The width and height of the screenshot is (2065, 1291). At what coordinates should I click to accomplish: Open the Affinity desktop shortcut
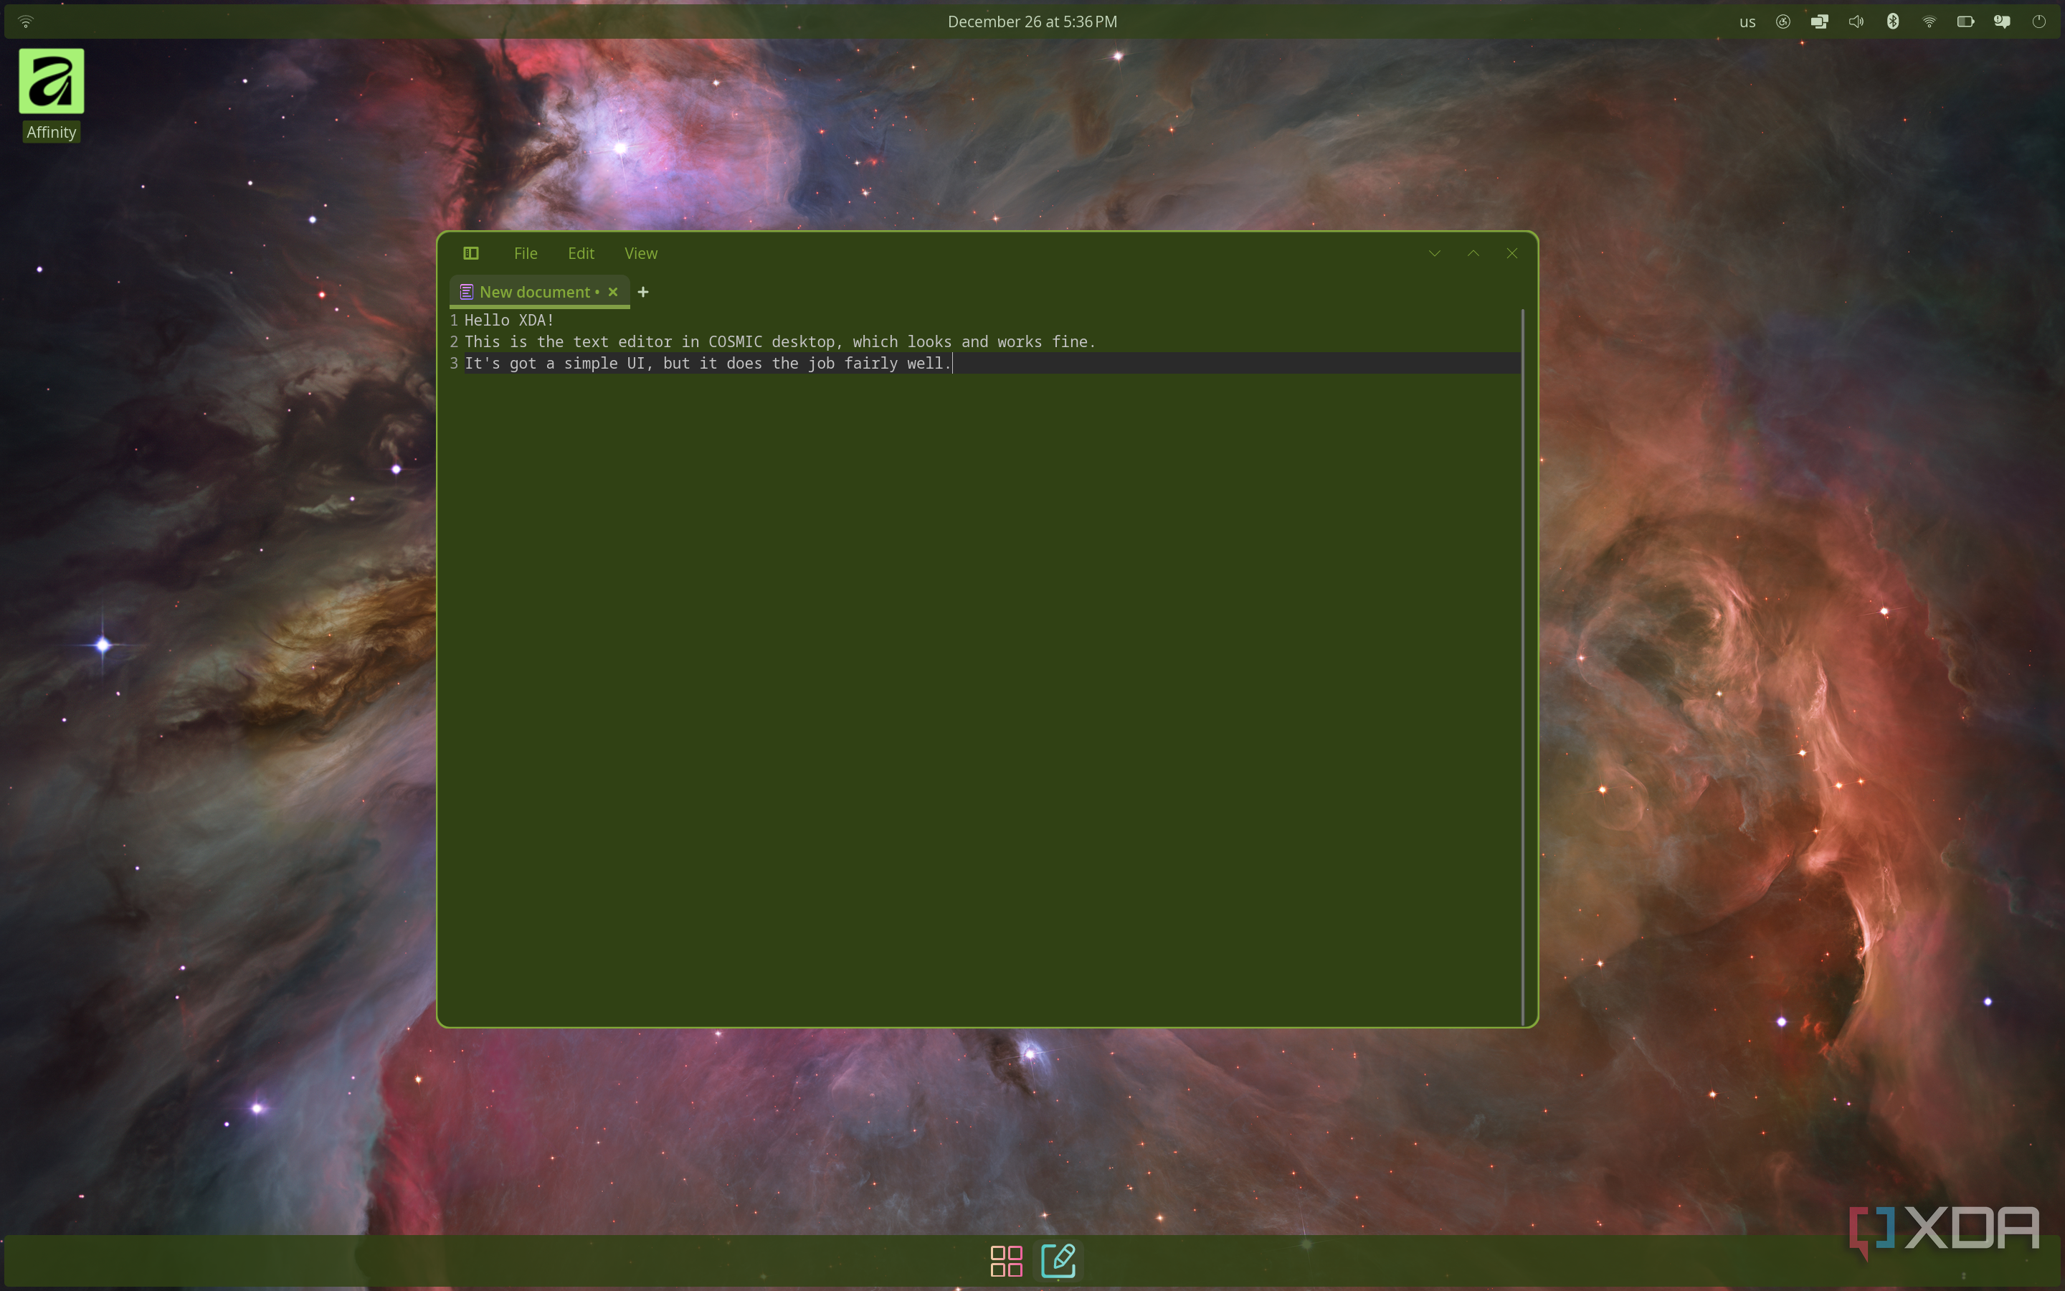tap(51, 95)
